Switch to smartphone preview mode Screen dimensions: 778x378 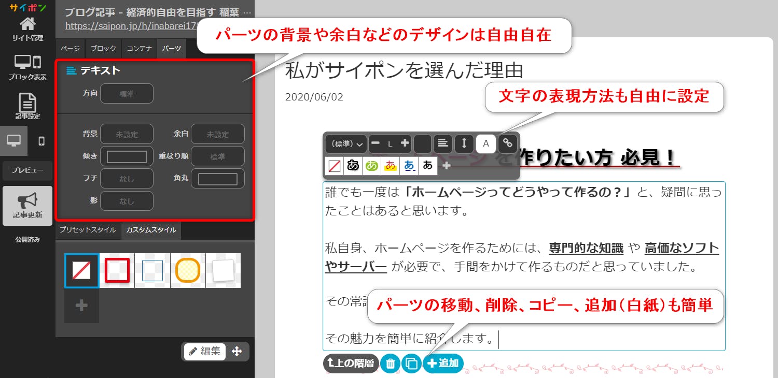[41, 141]
